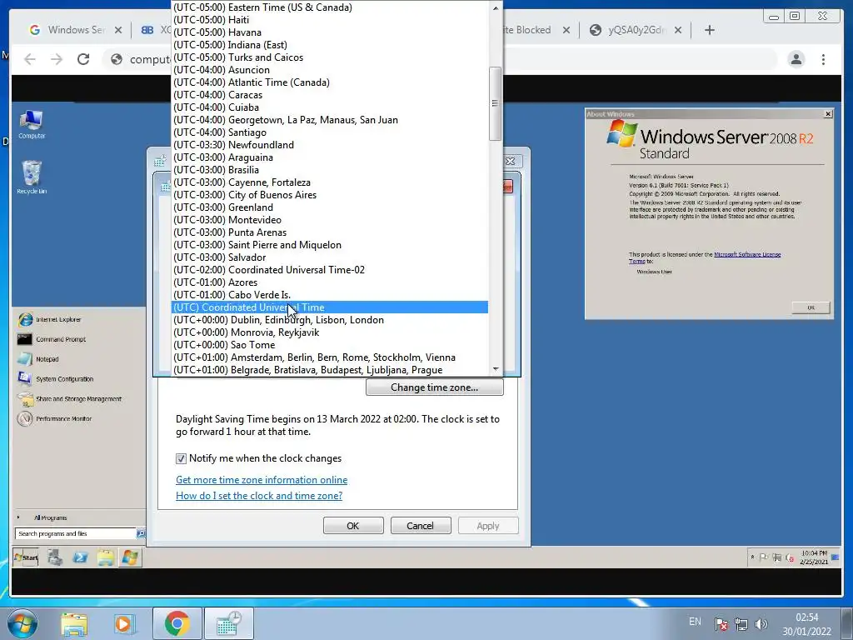Image resolution: width=853 pixels, height=640 pixels.
Task: Pick (UTC-04:00) Cuiaba
Action: (330, 107)
